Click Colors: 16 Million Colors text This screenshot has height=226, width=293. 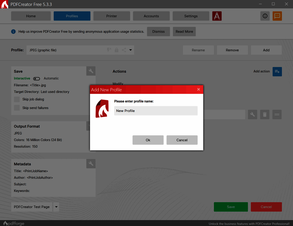38,140
